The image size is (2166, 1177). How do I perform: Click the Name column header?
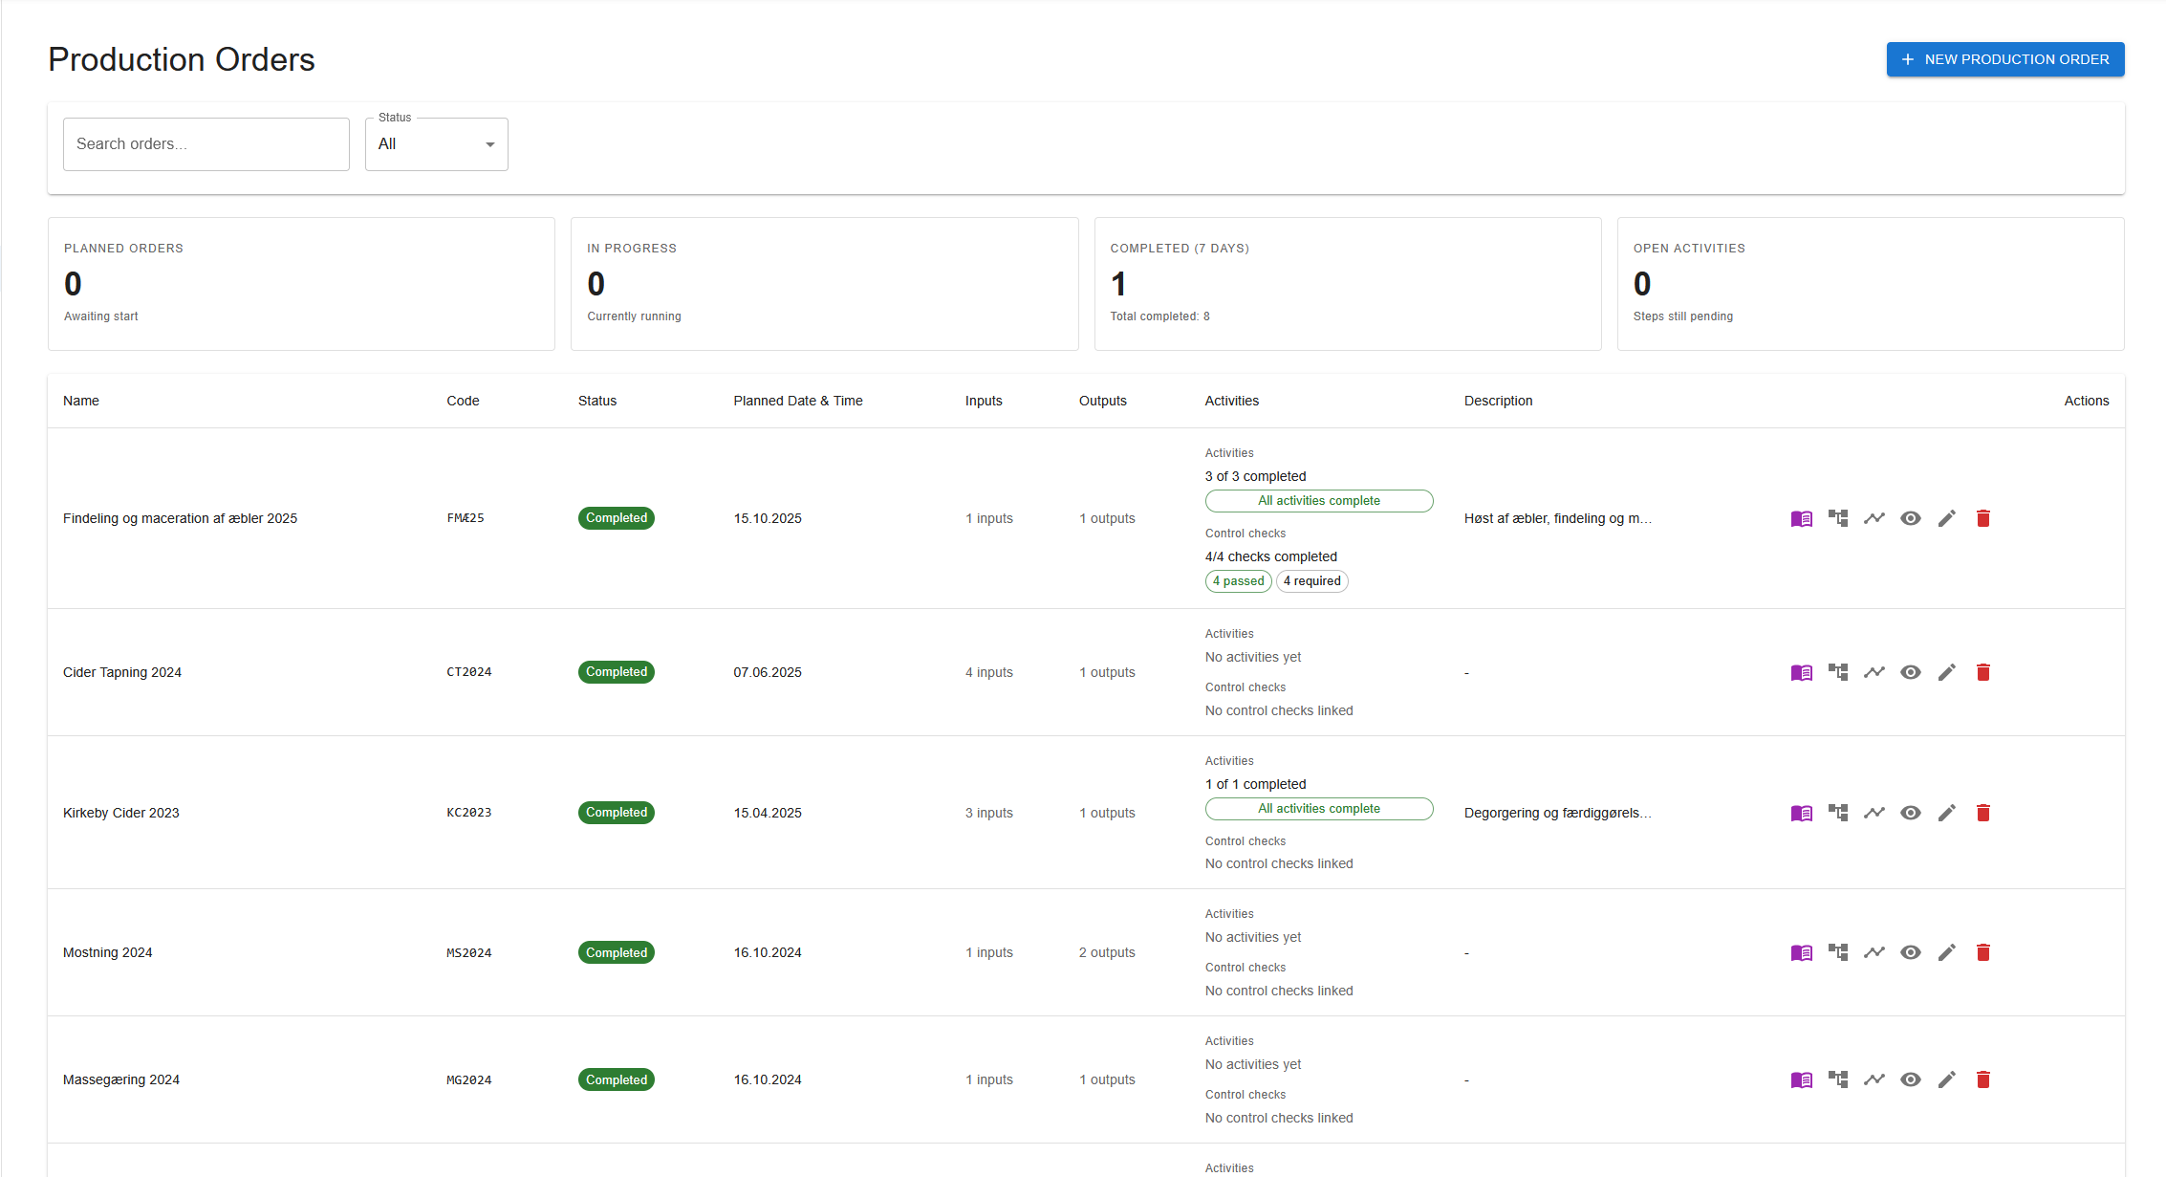[81, 401]
